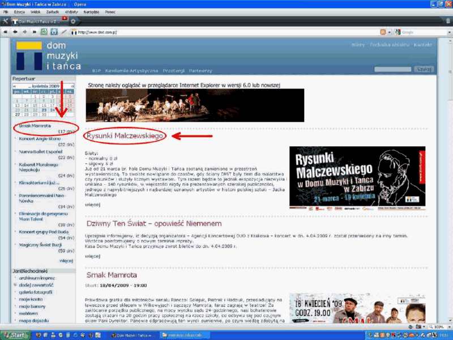Open Kawiarnia Artystyczna navigation link
The height and width of the screenshot is (340, 453).
point(132,71)
